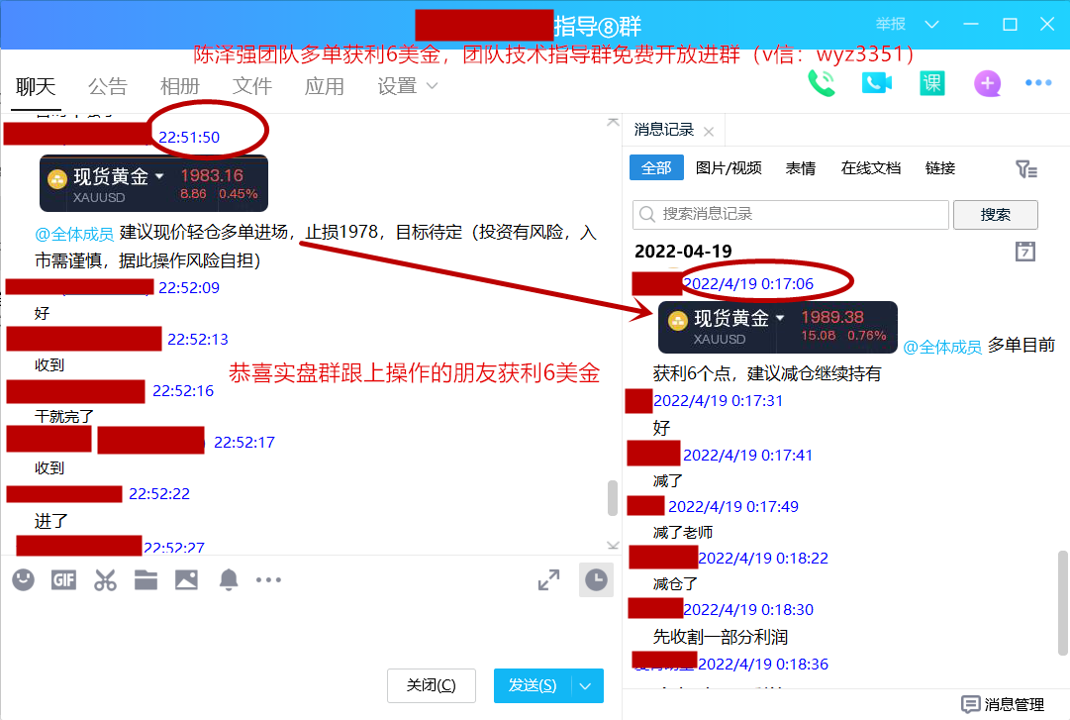Click the timestamp 22:52:09
Image resolution: width=1070 pixels, height=720 pixels.
(189, 288)
